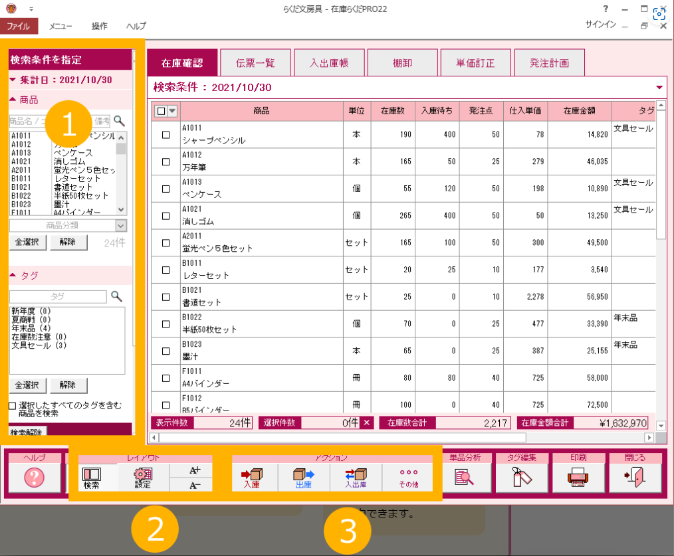
Task: Open the 操作 menu
Action: (x=100, y=26)
